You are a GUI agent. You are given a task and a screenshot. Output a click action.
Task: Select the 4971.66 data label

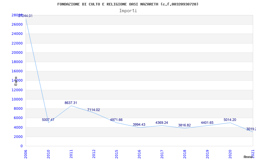click(x=116, y=120)
